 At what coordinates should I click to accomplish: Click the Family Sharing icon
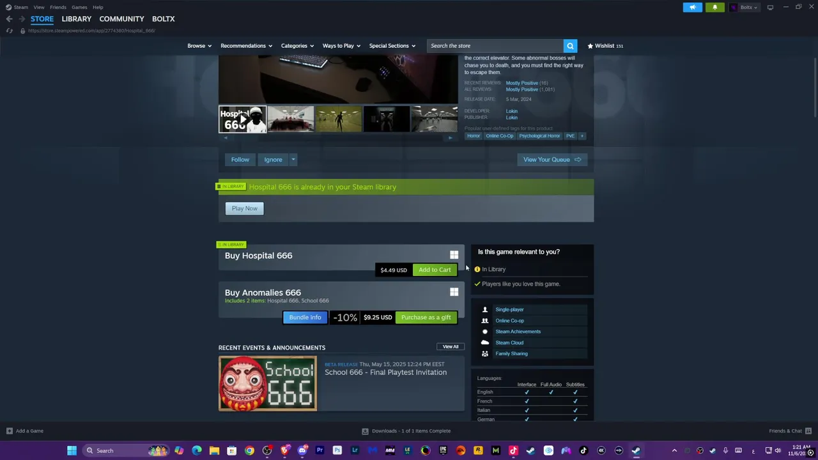(484, 353)
